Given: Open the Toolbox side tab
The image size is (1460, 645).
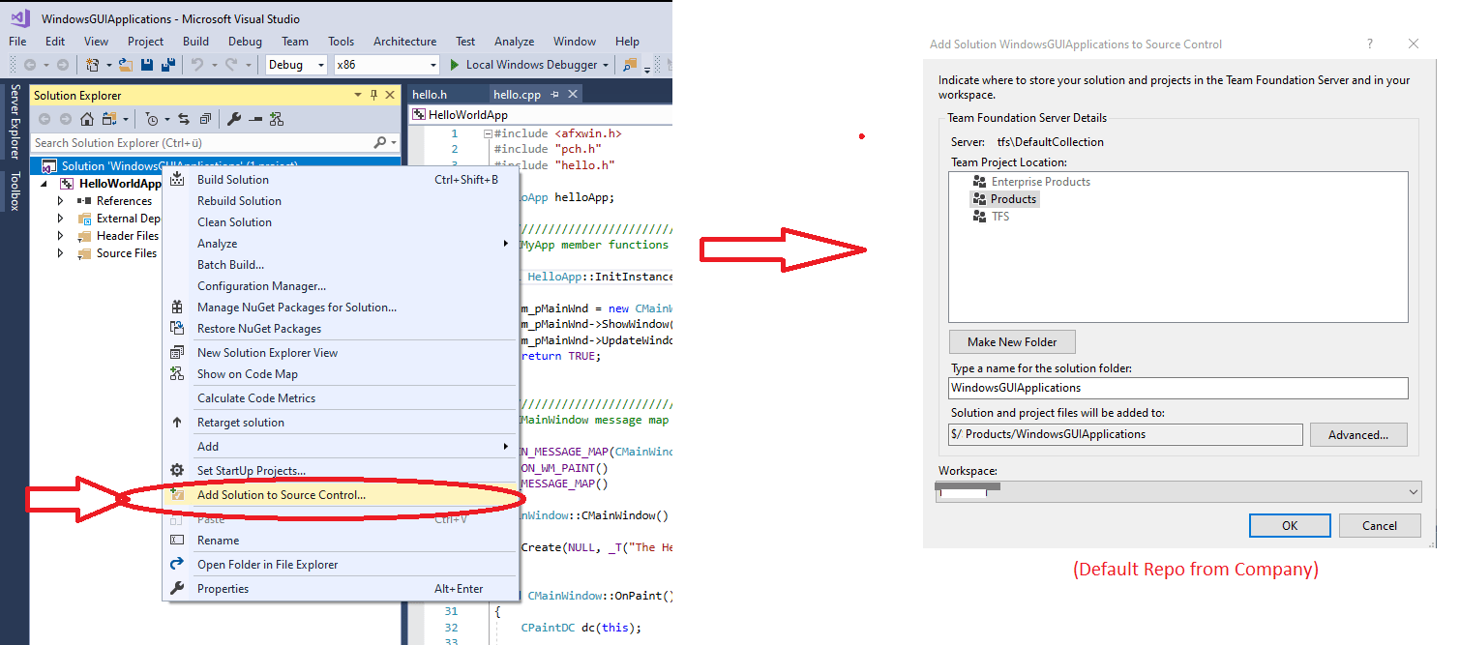Looking at the screenshot, I should click(15, 191).
